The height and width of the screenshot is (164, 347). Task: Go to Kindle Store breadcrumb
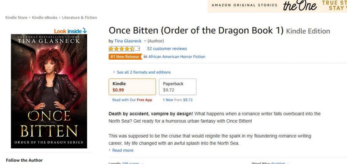pyautogui.click(x=16, y=18)
